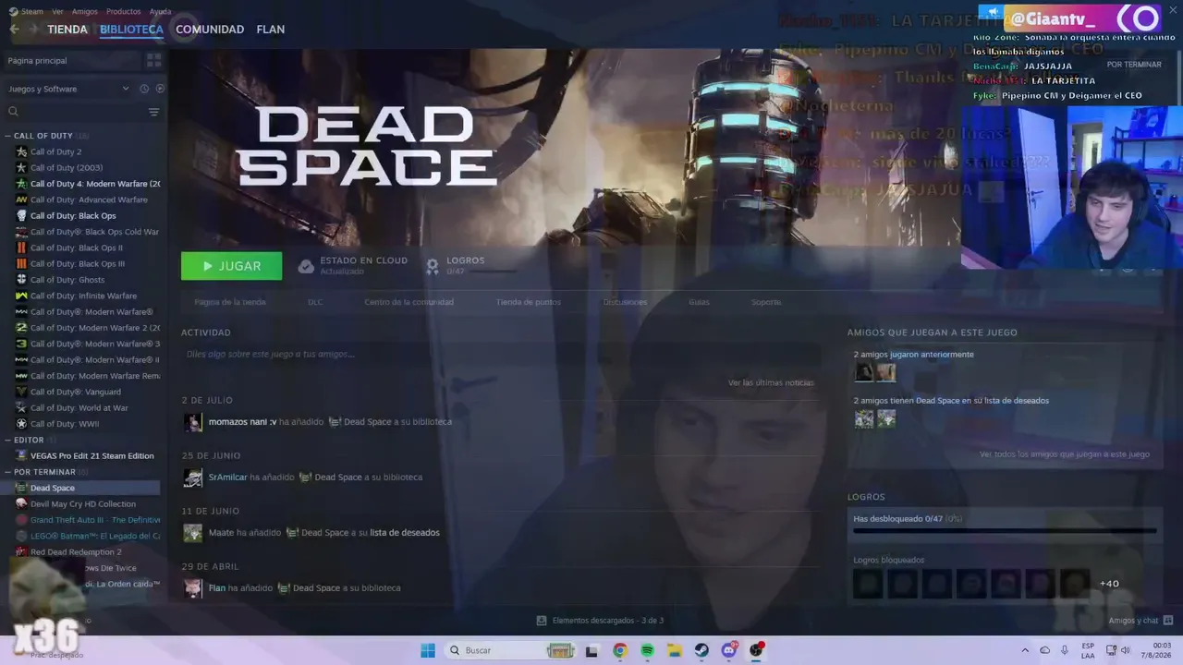Select Call of Duty: Advanced Warfare
This screenshot has width=1183, height=665.
(x=89, y=199)
